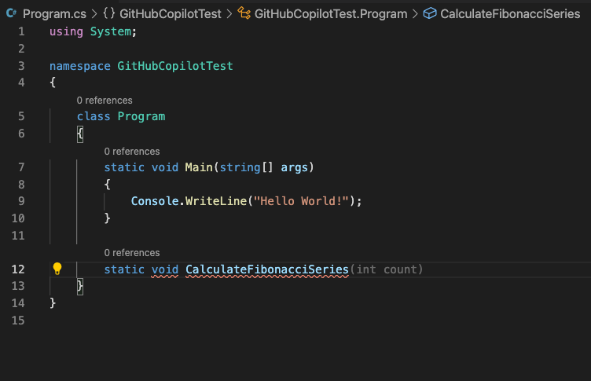The width and height of the screenshot is (591, 381).
Task: Open the GitHubCopilotTest.Program breadcrumb dropdown
Action: [x=331, y=14]
